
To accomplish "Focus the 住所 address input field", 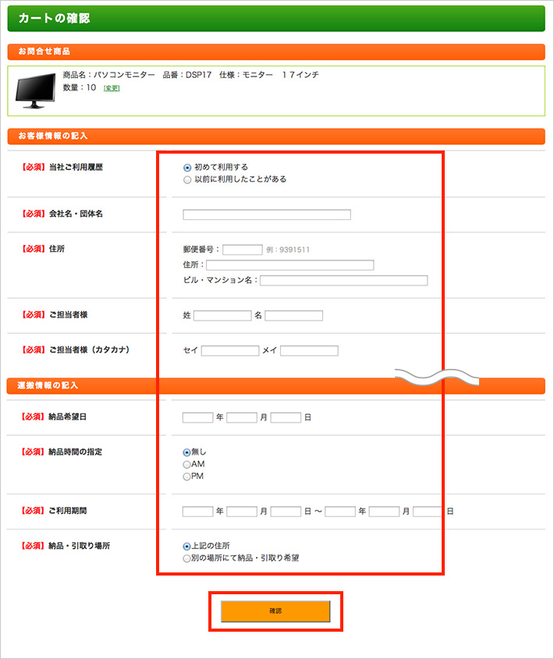I will pyautogui.click(x=289, y=265).
